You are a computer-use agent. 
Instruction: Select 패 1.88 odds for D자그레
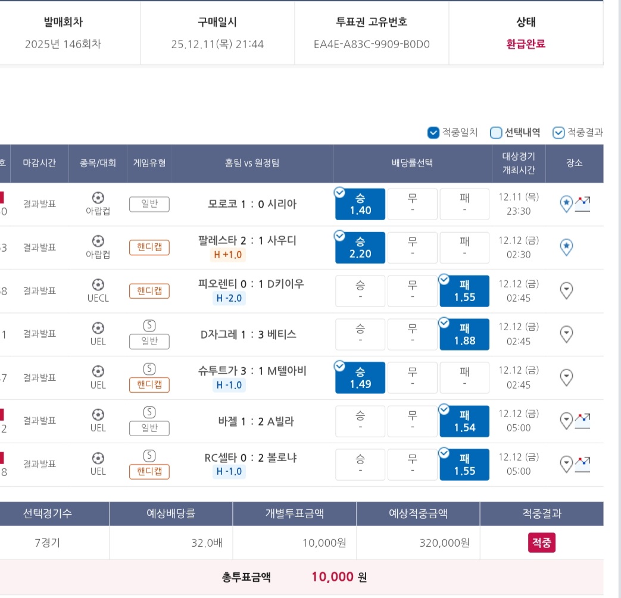click(x=464, y=334)
